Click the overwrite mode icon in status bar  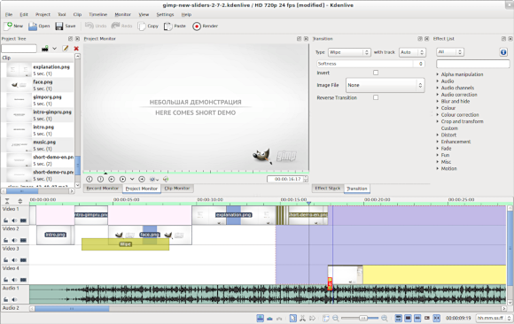point(269,318)
